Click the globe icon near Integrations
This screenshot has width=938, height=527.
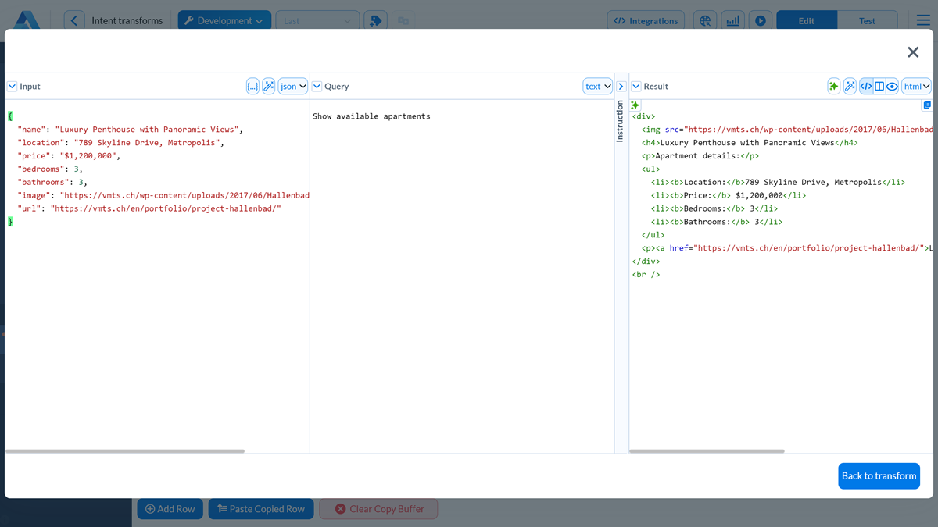[x=705, y=20]
